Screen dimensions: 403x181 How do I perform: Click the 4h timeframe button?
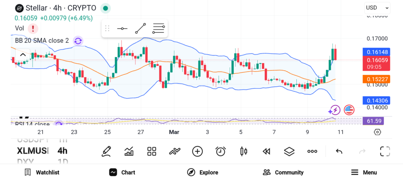(62, 151)
